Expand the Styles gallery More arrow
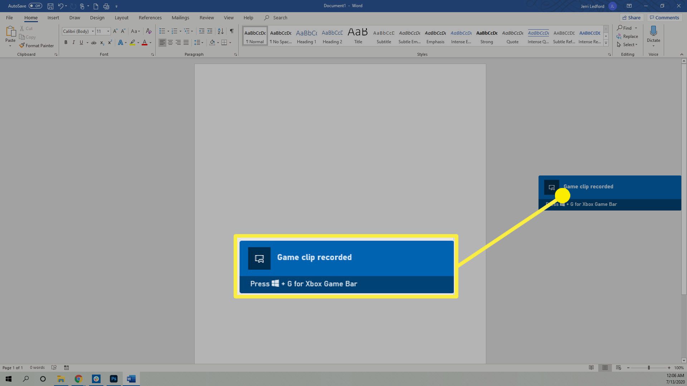 click(606, 43)
